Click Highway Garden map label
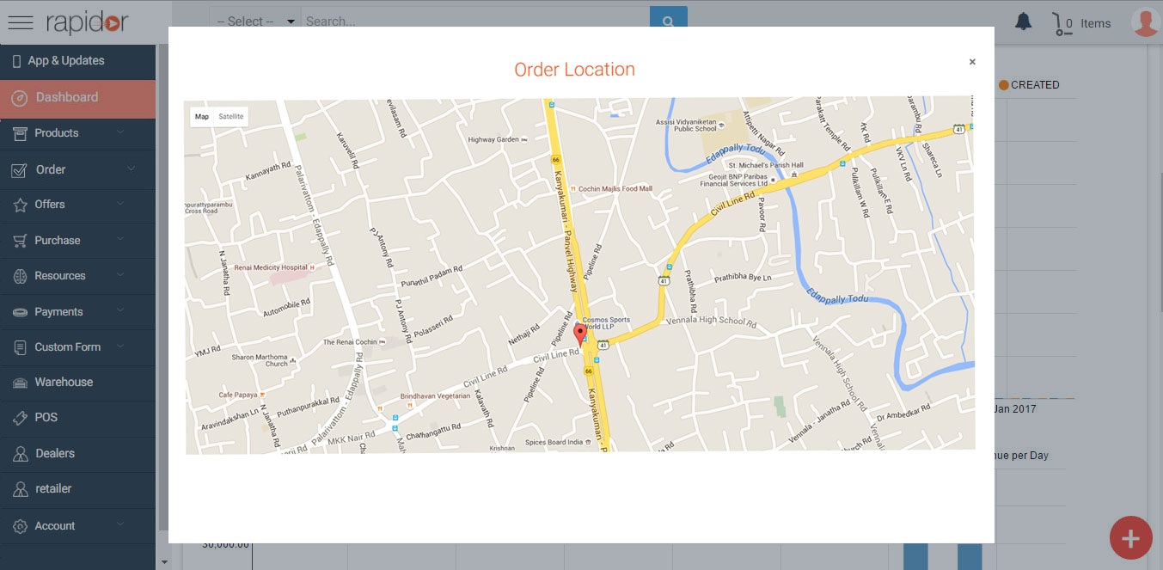Screen dimensions: 1163x570 pyautogui.click(x=497, y=140)
